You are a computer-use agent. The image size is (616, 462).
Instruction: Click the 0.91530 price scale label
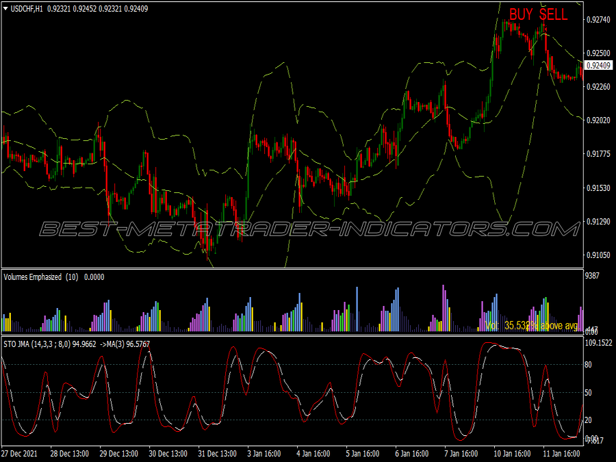coord(598,188)
